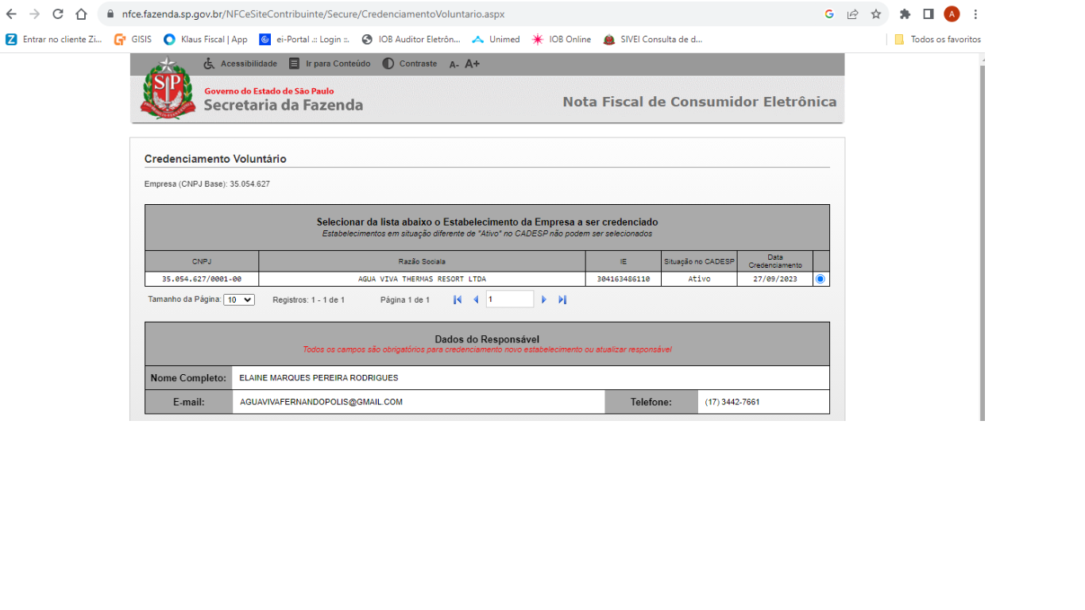This screenshot has height=610, width=1085.
Task: Go to next page arrow
Action: tap(544, 299)
